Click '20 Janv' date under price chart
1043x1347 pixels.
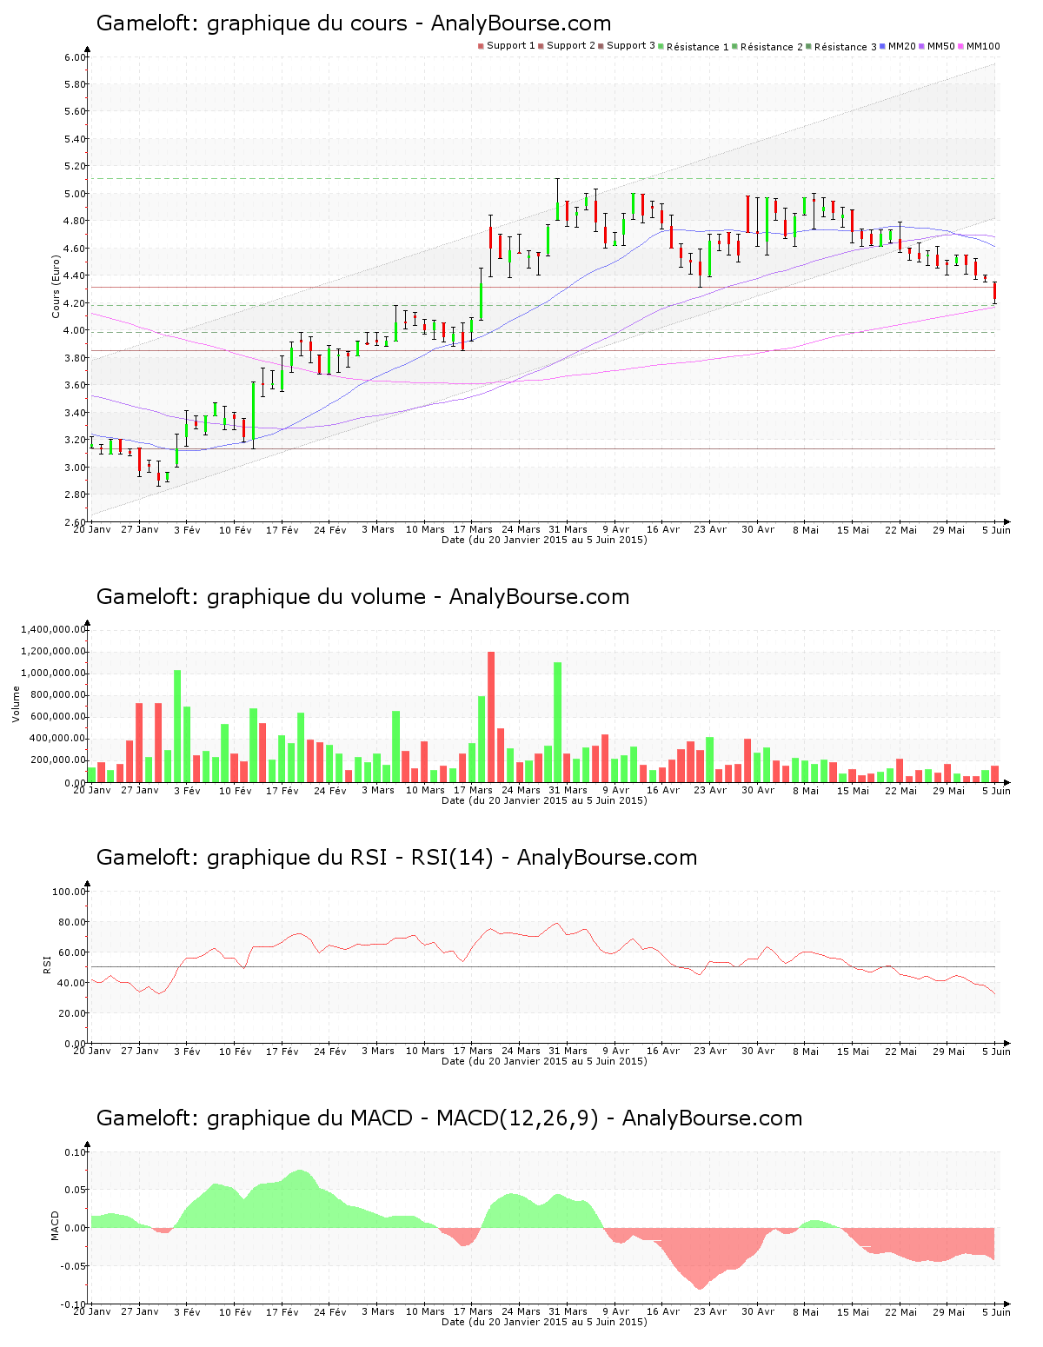coord(92,529)
